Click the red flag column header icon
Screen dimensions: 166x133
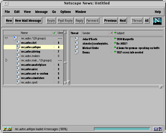click(111, 33)
